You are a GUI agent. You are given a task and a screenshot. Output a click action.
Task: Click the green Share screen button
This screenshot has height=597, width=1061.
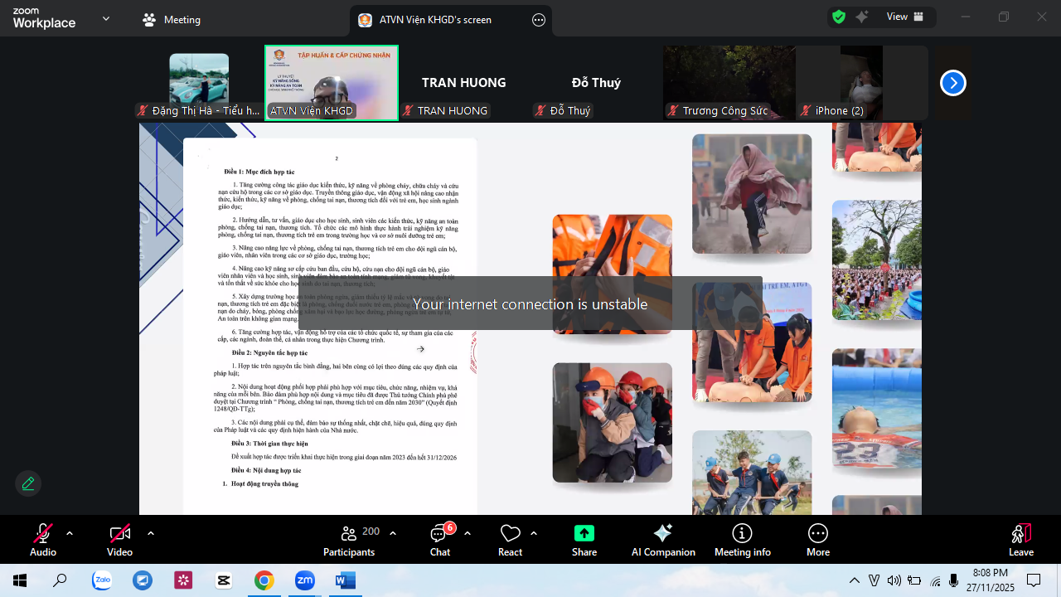[584, 540]
